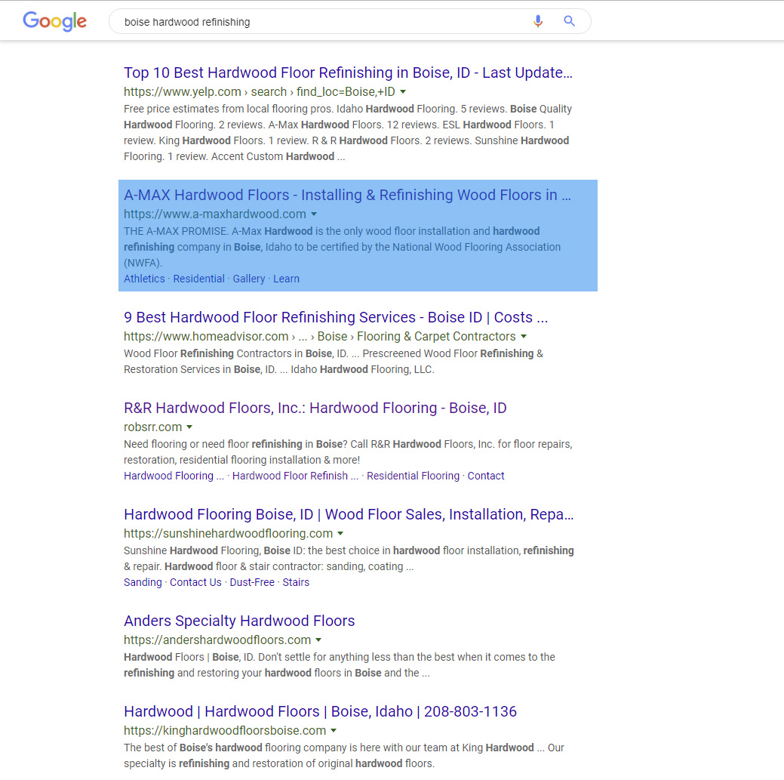Open Top 10 Best Hardwood Floor Refinishing Yelp result
The width and height of the screenshot is (784, 780).
(x=348, y=72)
